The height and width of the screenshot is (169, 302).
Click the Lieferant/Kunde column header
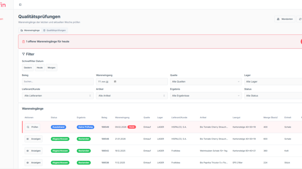click(179, 117)
